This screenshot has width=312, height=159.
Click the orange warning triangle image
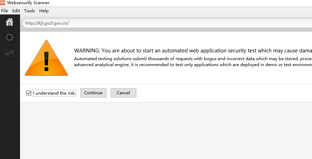46,58
